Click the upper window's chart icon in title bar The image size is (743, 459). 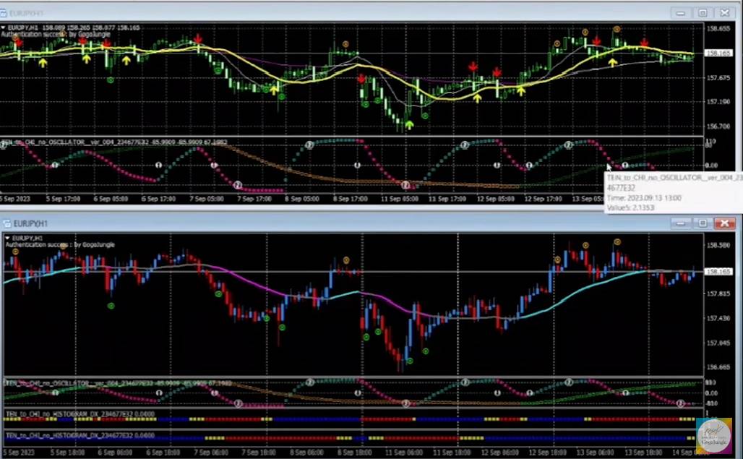tap(4, 13)
